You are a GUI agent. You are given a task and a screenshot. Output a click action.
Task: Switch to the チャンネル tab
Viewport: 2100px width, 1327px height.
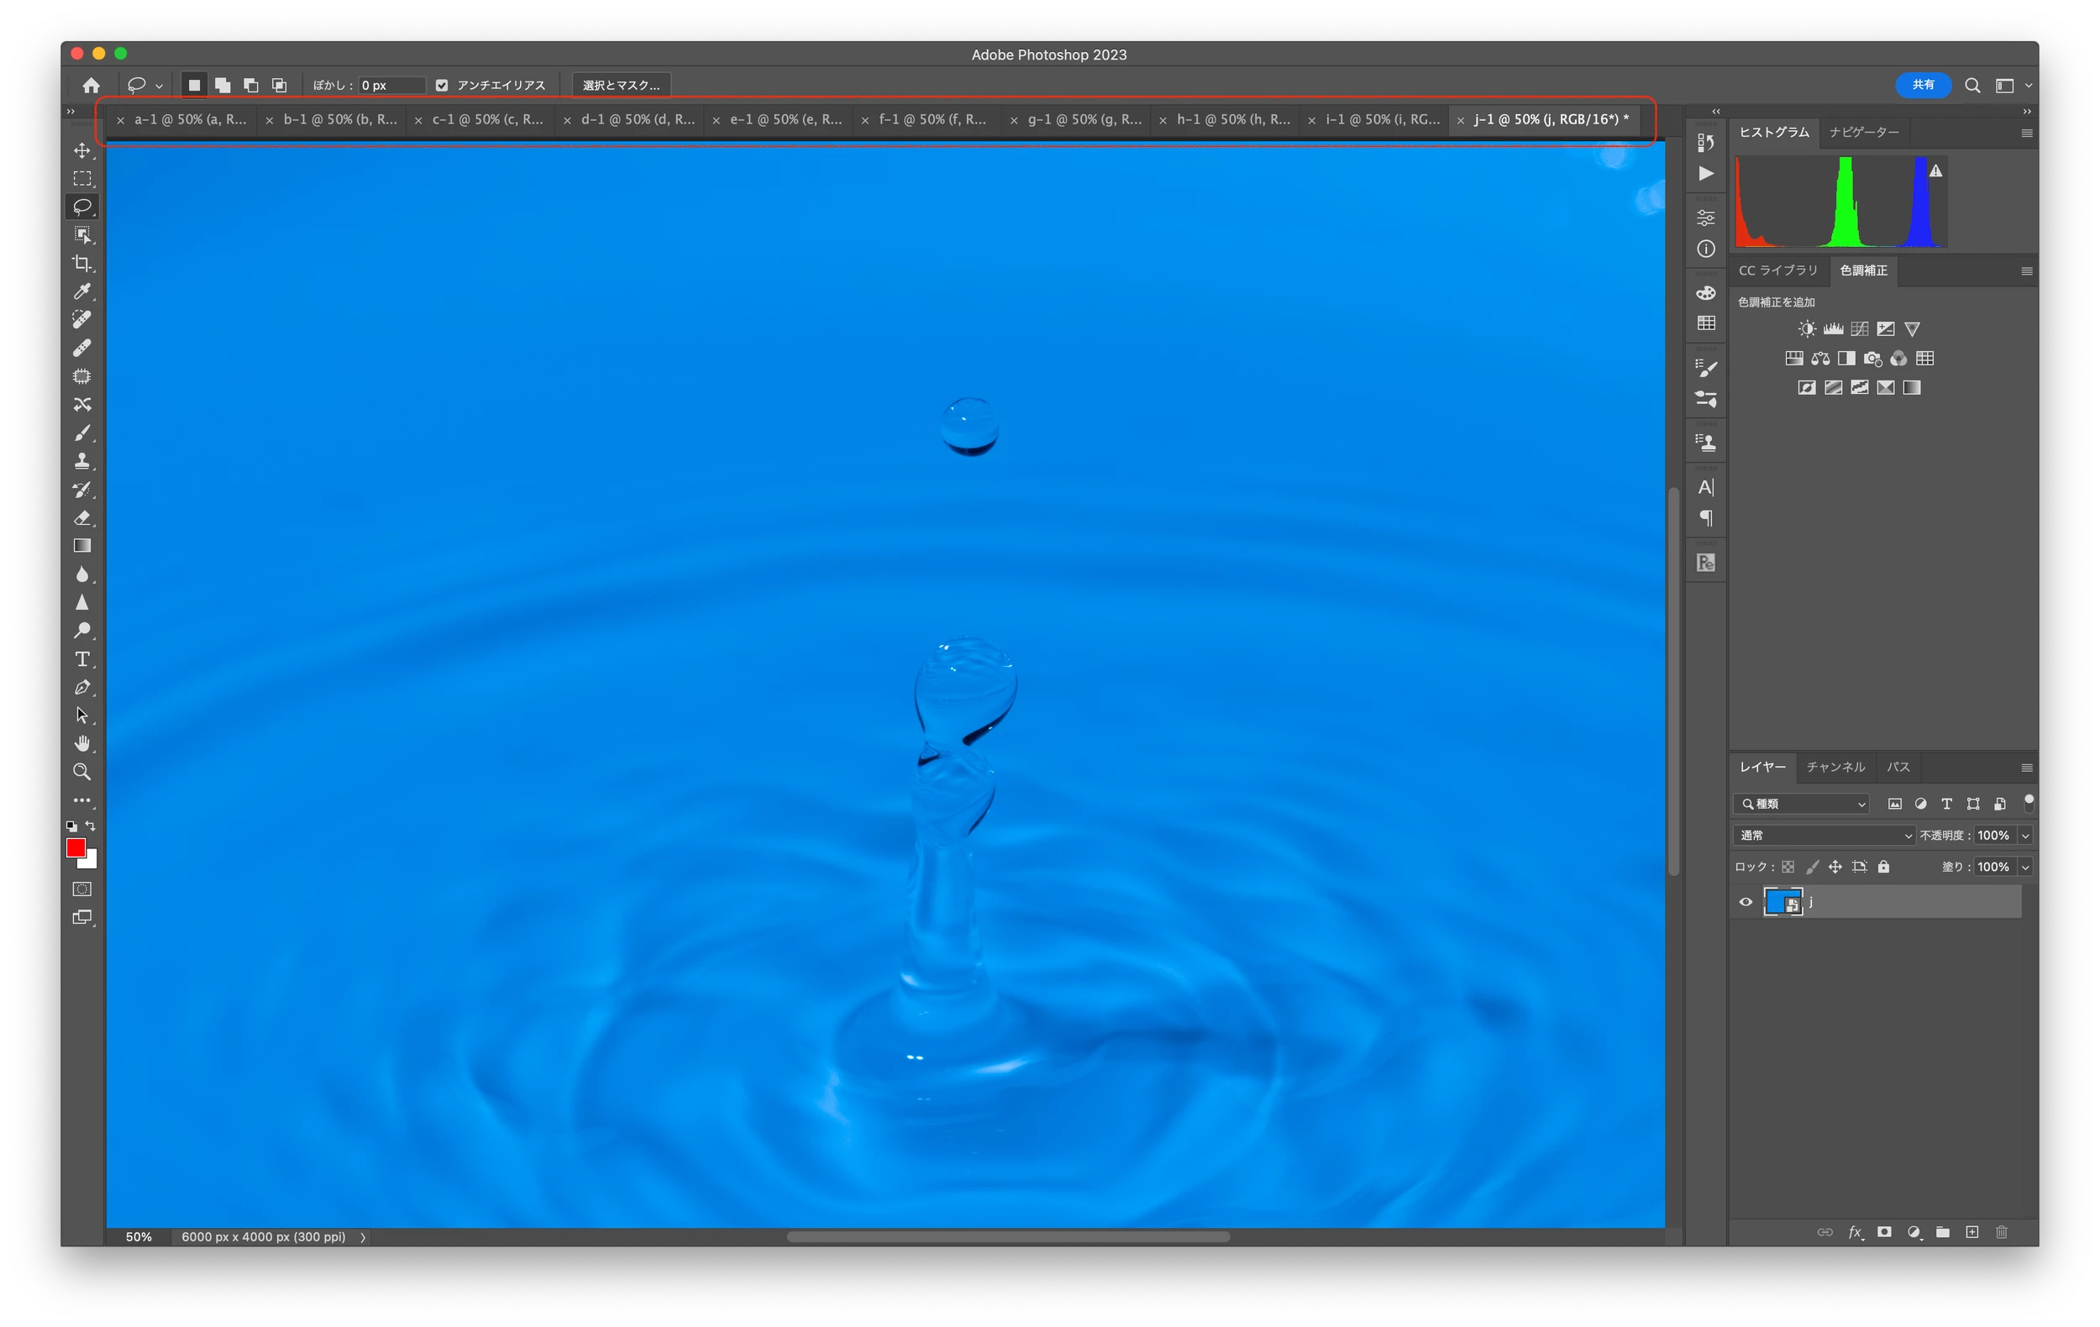[x=1835, y=768]
